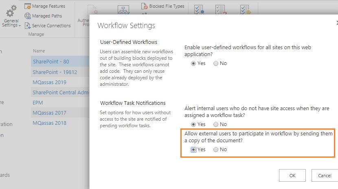Click Workflow Settings dialog title

pos(126,26)
